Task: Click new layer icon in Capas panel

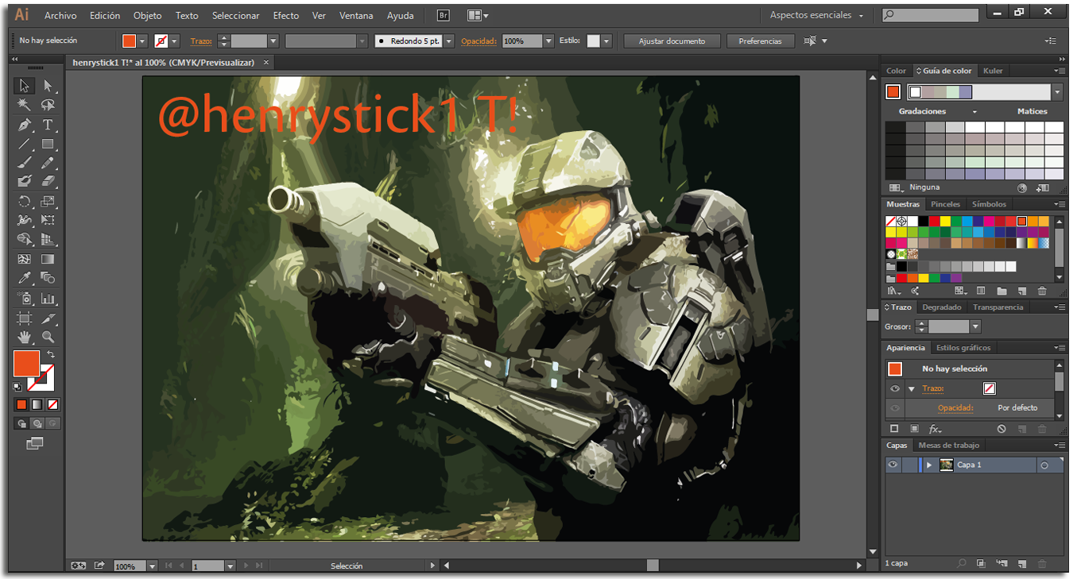Action: pyautogui.click(x=1021, y=563)
